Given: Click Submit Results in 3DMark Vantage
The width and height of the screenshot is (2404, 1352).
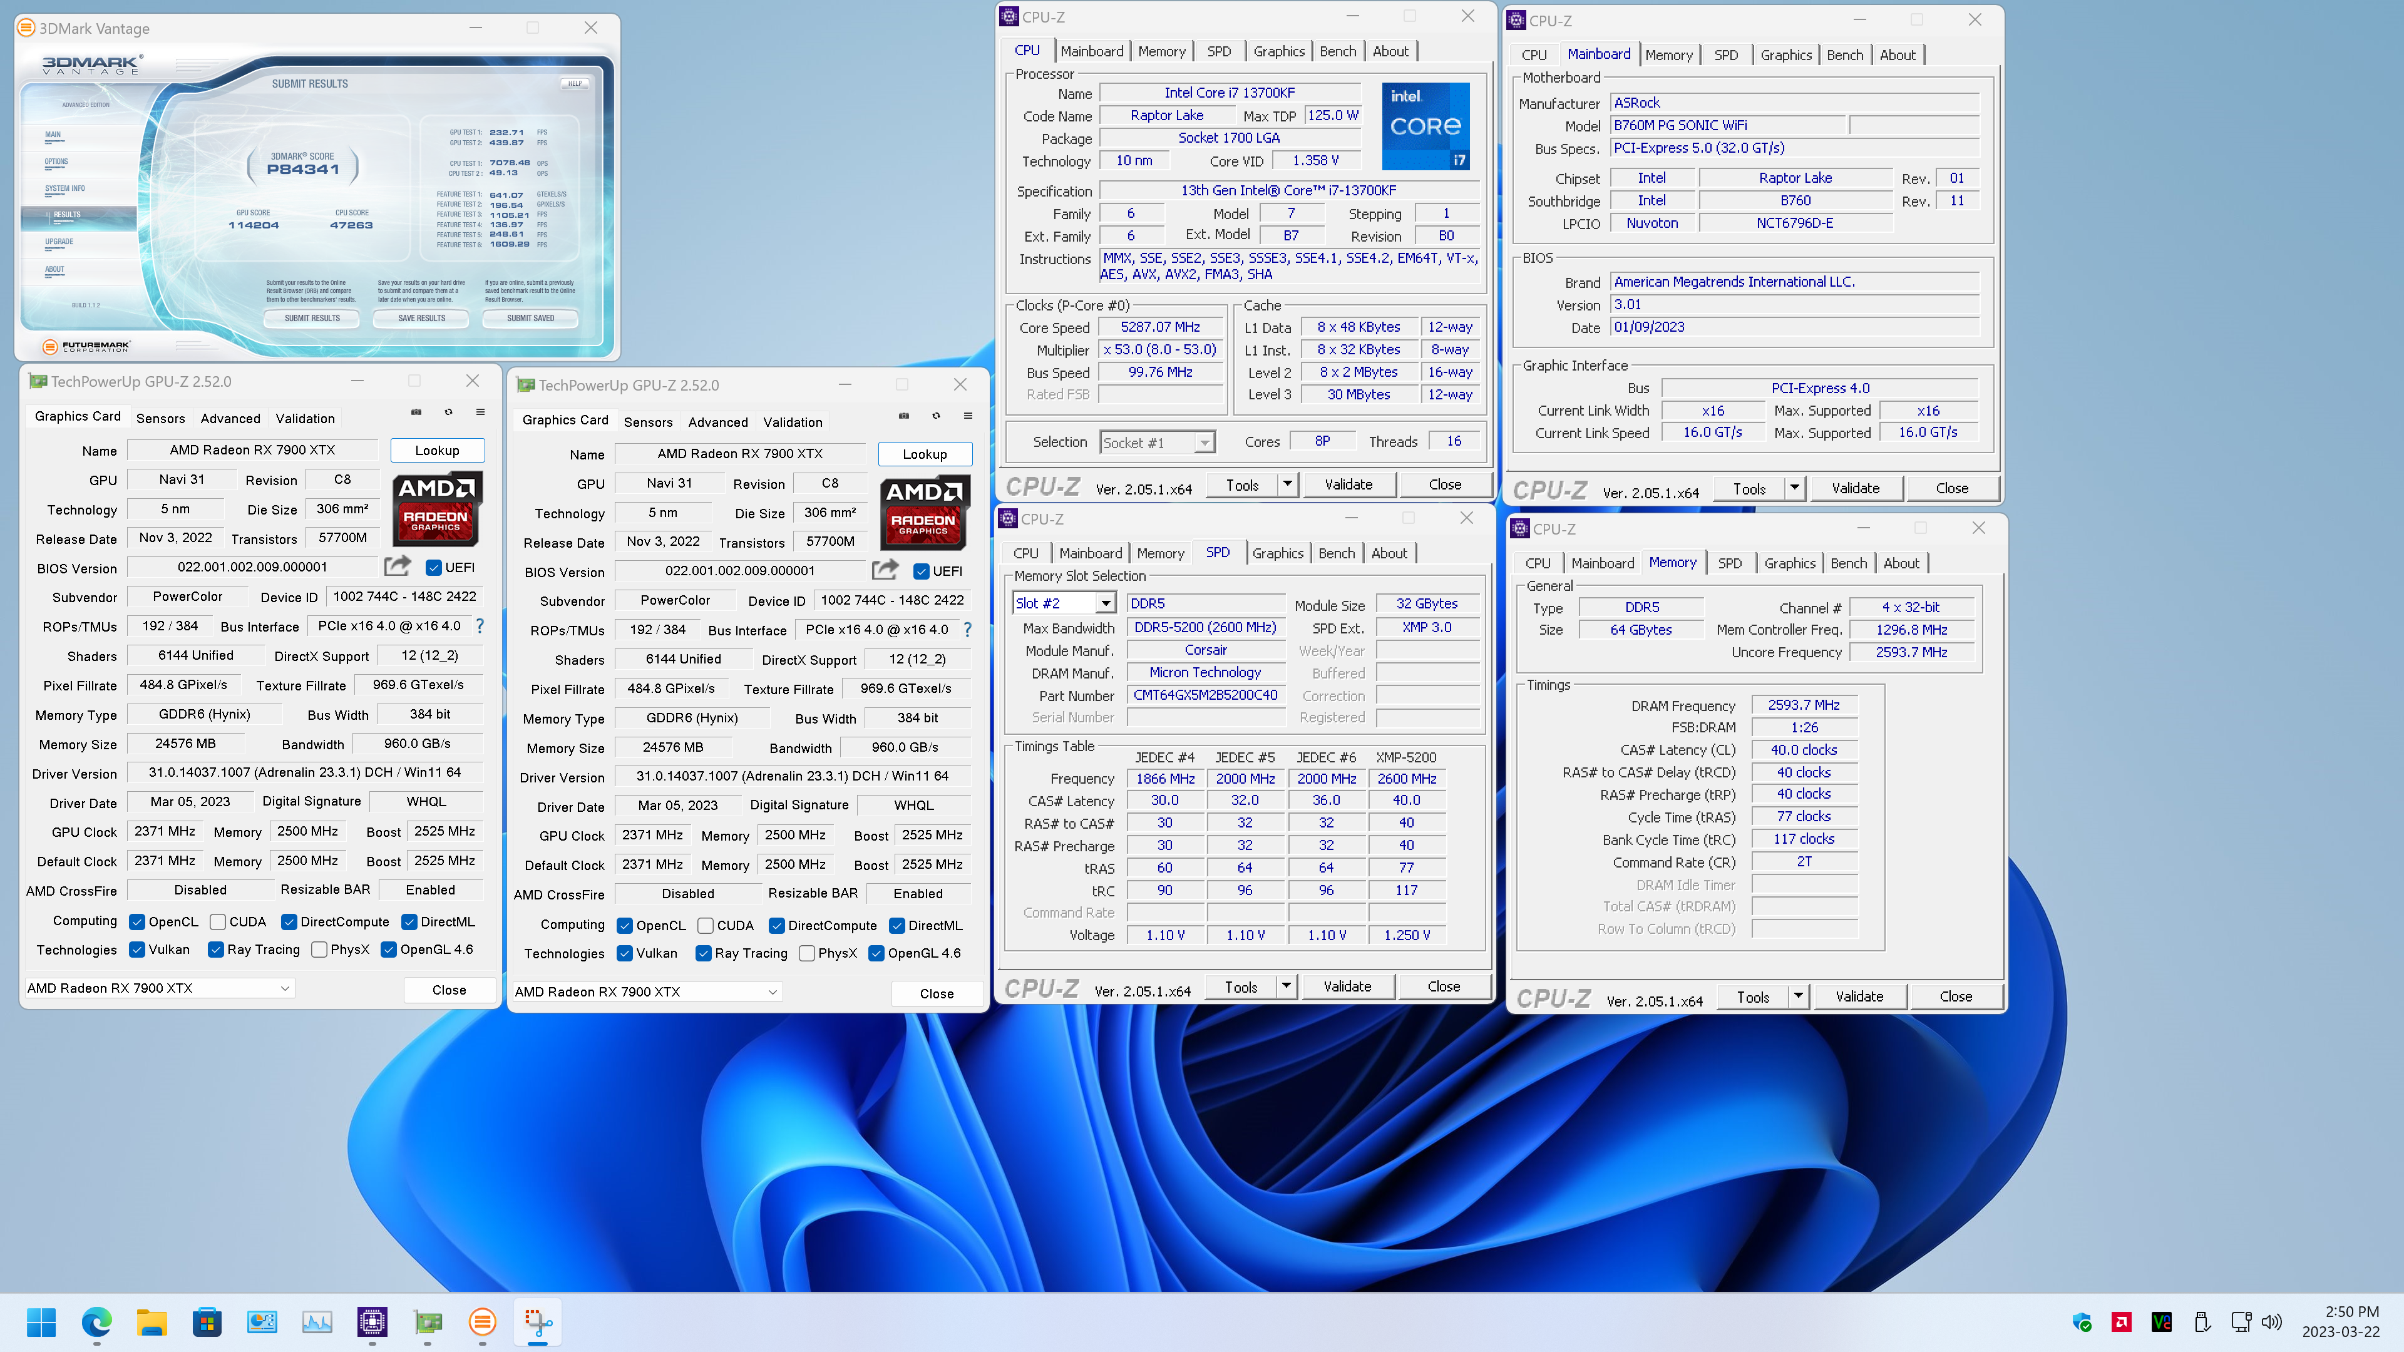Looking at the screenshot, I should click(312, 318).
